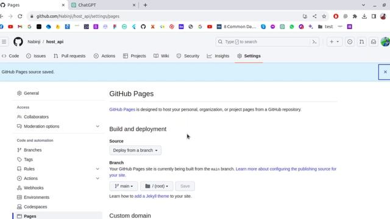Expand Moderation options chevron

tap(97, 126)
